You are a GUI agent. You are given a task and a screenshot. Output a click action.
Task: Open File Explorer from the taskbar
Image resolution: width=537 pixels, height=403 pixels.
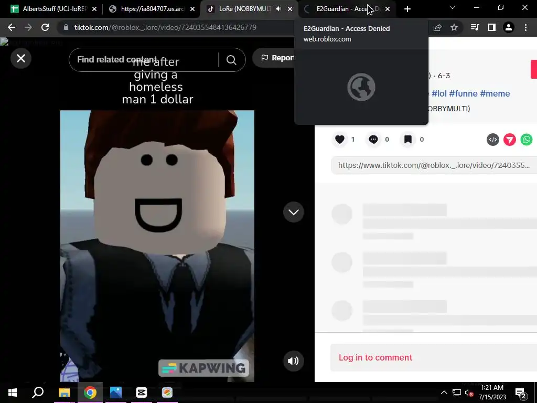coord(65,393)
